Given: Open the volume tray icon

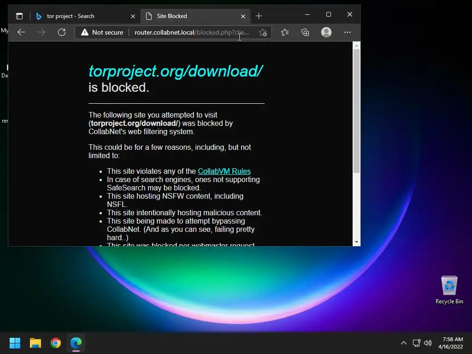Looking at the screenshot, I should (x=428, y=343).
